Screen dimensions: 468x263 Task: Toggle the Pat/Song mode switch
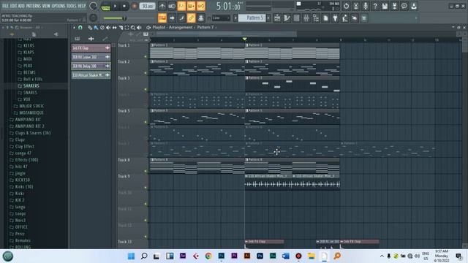coord(105,6)
